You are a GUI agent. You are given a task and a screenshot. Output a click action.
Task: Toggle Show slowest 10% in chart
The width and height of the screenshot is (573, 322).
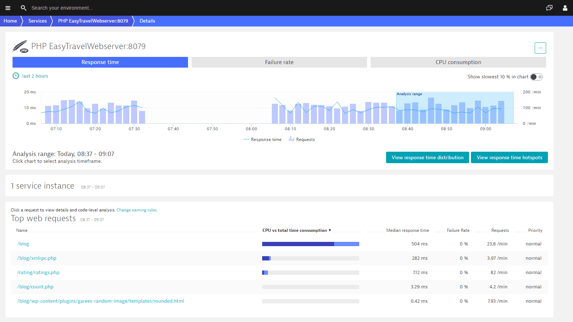pyautogui.click(x=536, y=77)
